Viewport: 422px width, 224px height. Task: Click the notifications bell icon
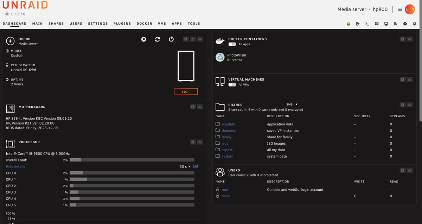point(415,24)
